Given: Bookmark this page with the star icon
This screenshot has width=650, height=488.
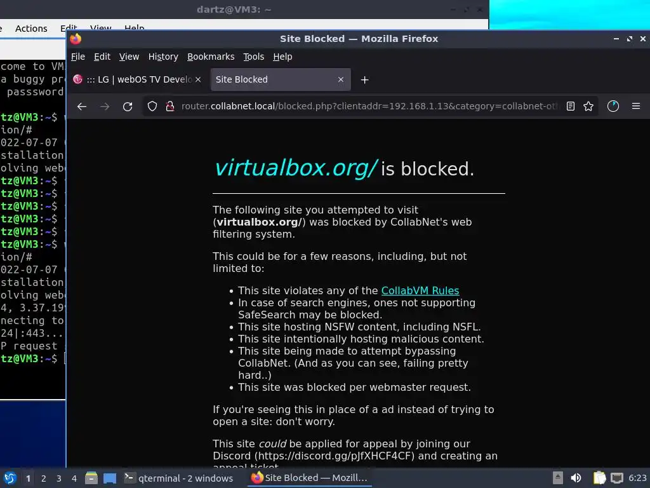Looking at the screenshot, I should point(588,106).
